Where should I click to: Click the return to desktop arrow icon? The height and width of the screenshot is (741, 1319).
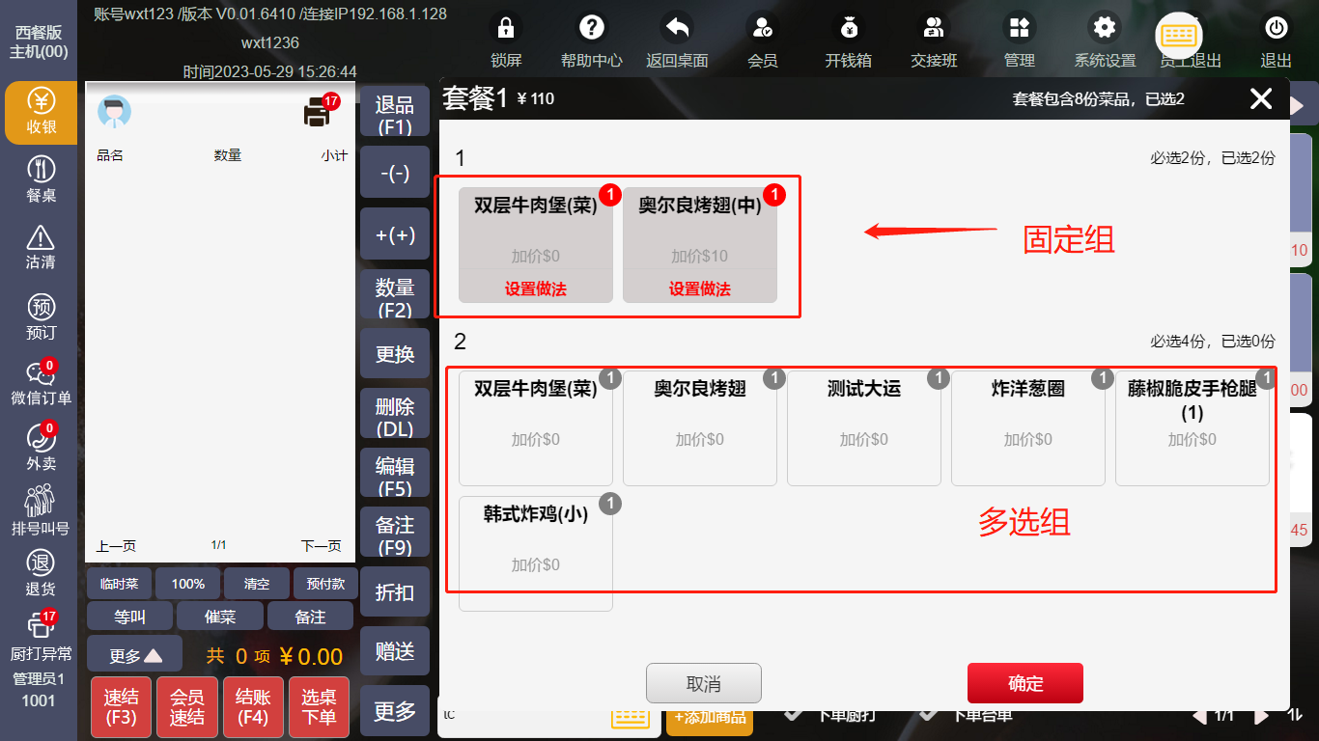(677, 28)
